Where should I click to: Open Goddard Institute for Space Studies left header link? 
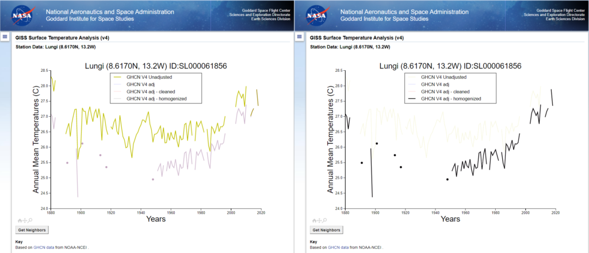tap(89, 19)
